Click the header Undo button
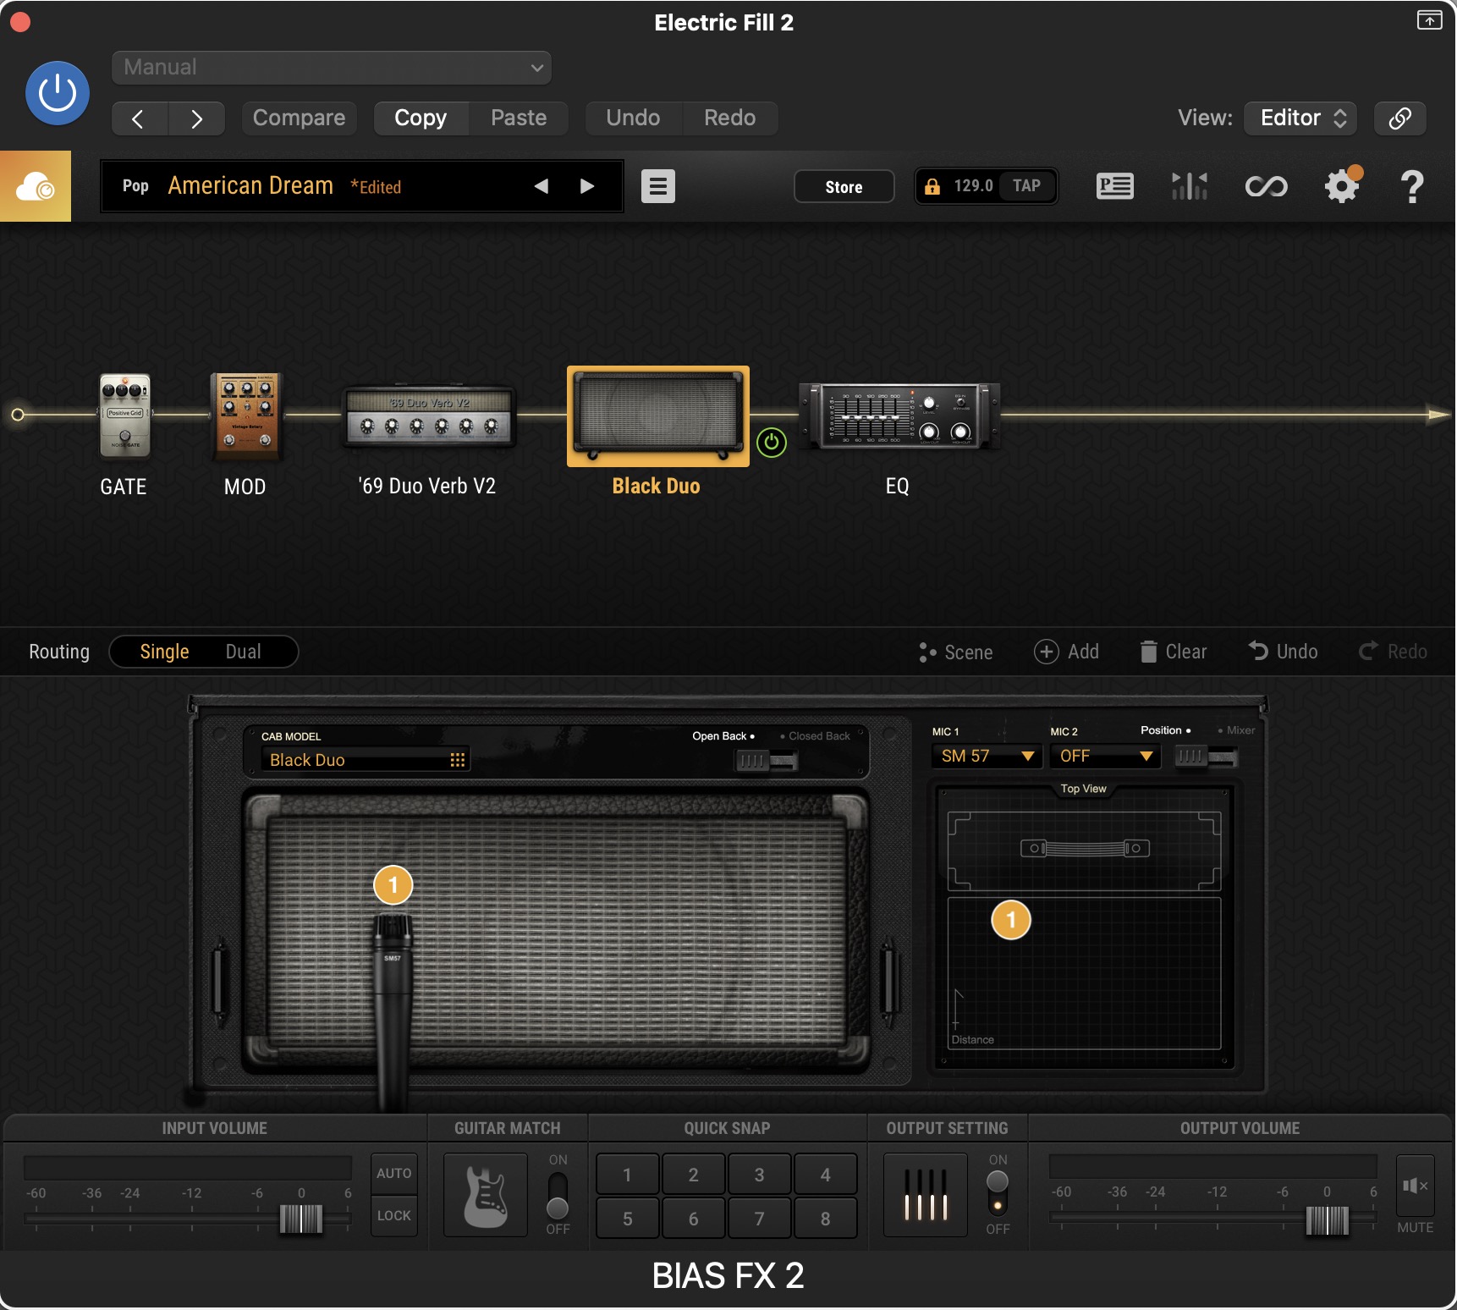The width and height of the screenshot is (1457, 1310). pos(633,118)
